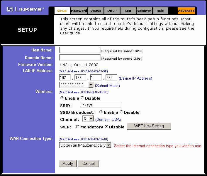
Task: Click the SETUP heading in the black panel
Action: click(x=27, y=30)
